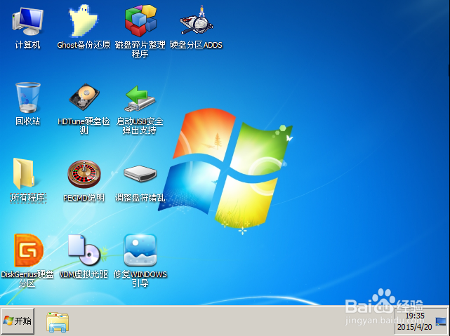Click the taskbar clock 19:35
Image resolution: width=450 pixels, height=336 pixels.
coord(415,316)
